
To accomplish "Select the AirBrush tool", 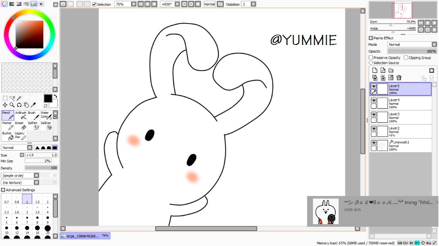I will 21,116.
